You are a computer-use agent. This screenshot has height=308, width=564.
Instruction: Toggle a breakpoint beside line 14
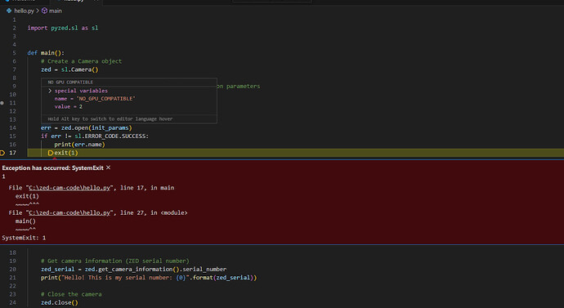(x=2, y=127)
